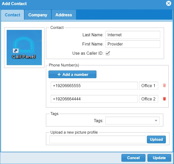The image size is (174, 164).
Task: Click the Update button
Action: tap(159, 158)
